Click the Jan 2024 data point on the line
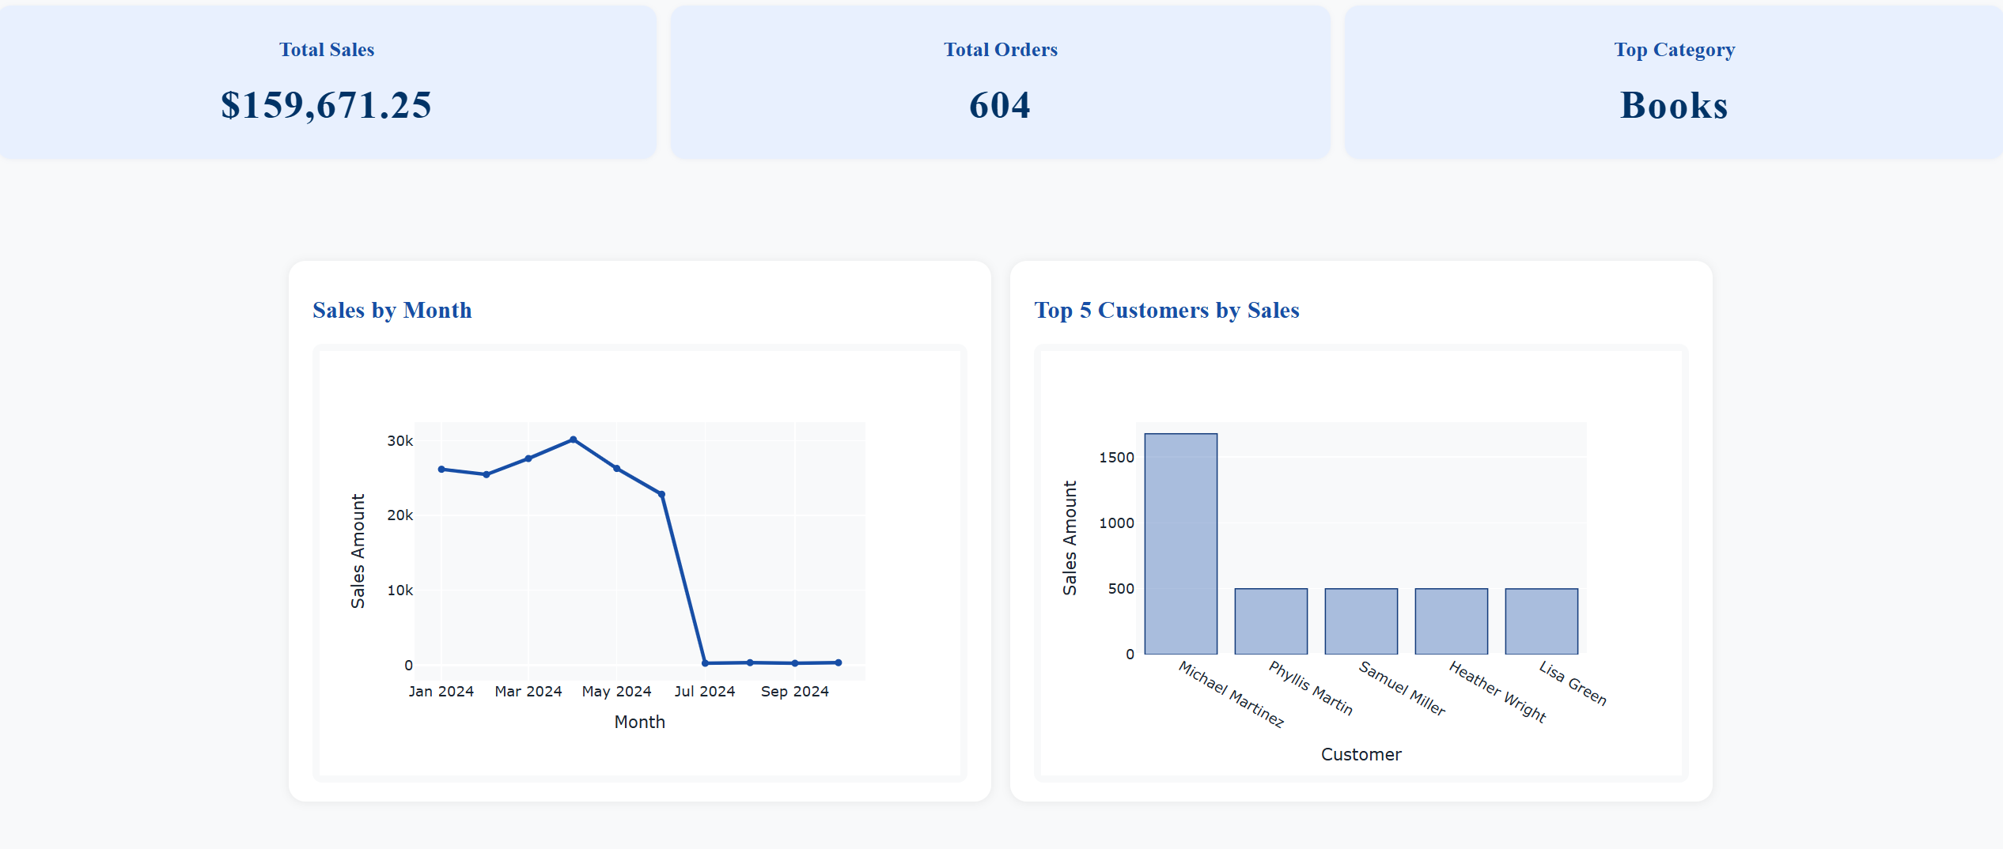 coord(440,469)
